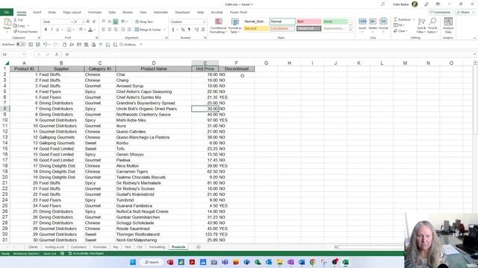Expand the Merge & Center dropdown arrow
This screenshot has width=478, height=268.
pyautogui.click(x=164, y=30)
